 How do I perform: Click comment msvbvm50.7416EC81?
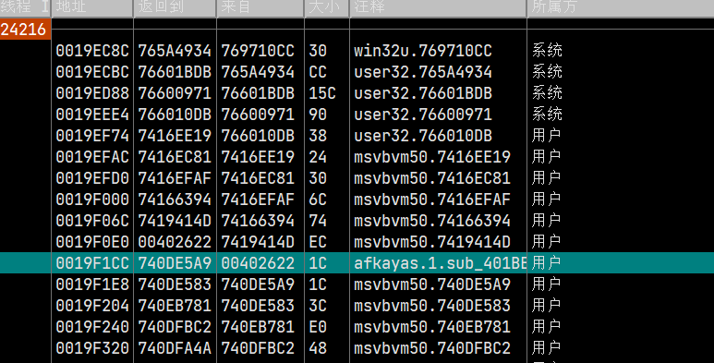(432, 178)
